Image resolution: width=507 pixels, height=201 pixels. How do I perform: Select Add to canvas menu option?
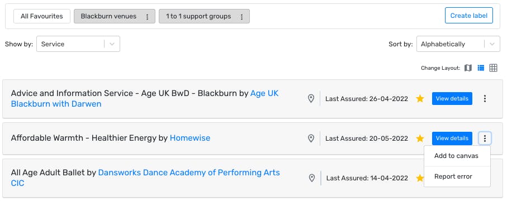tap(457, 156)
